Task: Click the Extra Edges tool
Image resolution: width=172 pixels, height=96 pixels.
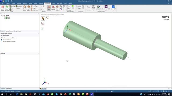Action: click(x=34, y=6)
